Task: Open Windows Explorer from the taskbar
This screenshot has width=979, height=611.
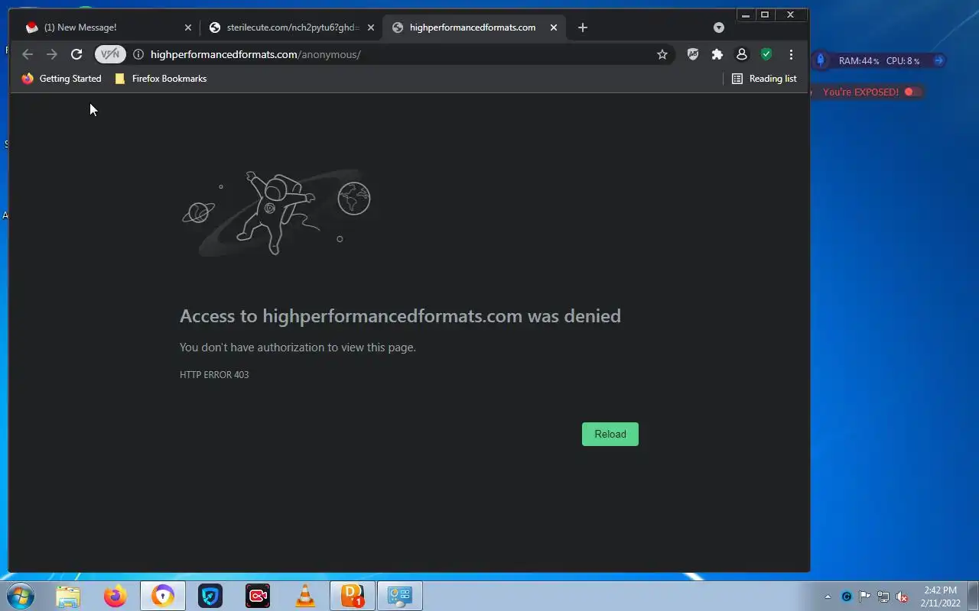Action: (x=68, y=596)
